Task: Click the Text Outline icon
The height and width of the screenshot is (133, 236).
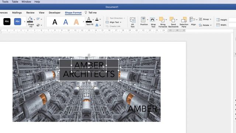Action: pos(97,19)
